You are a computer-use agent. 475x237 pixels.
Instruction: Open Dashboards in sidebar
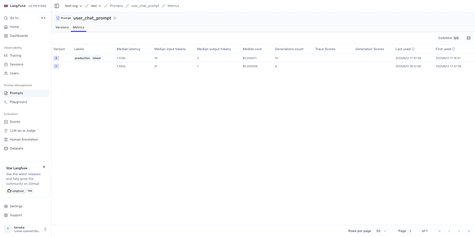pos(25,36)
